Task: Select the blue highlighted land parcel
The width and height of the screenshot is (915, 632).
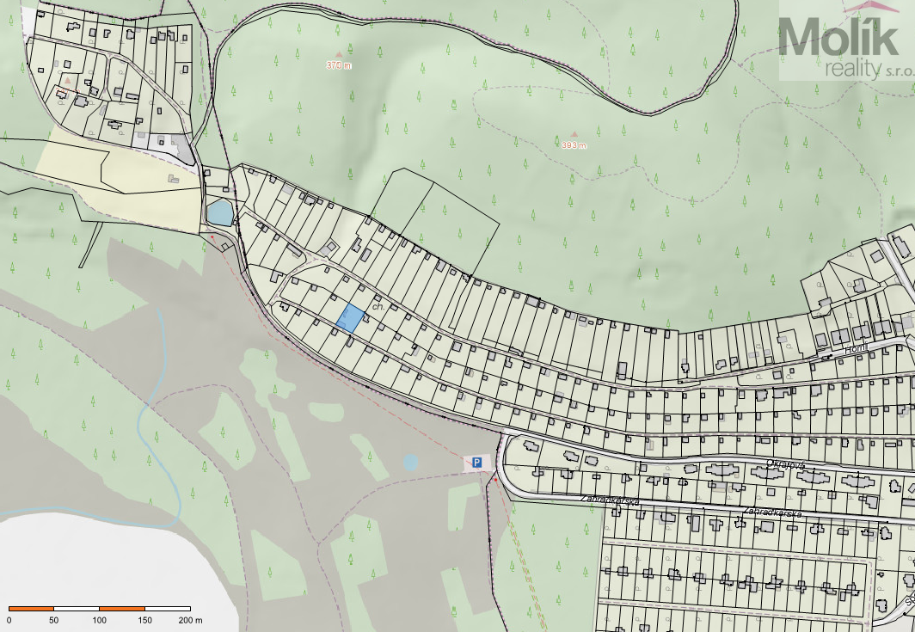Action: 349,318
